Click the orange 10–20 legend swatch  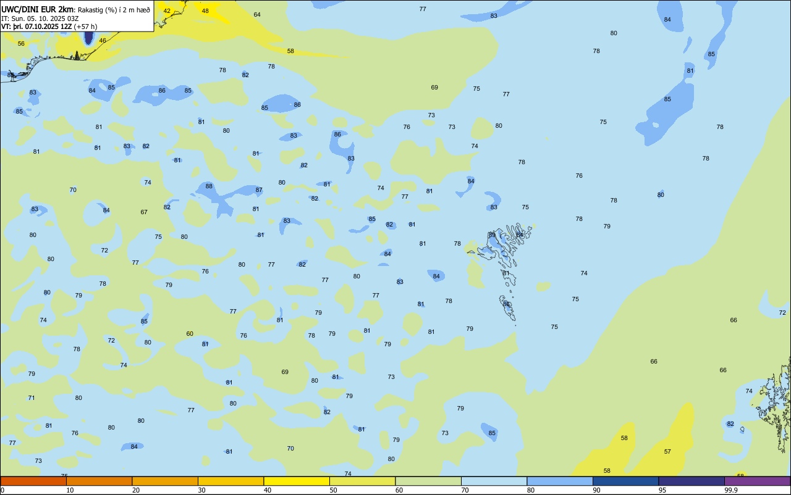click(x=99, y=481)
